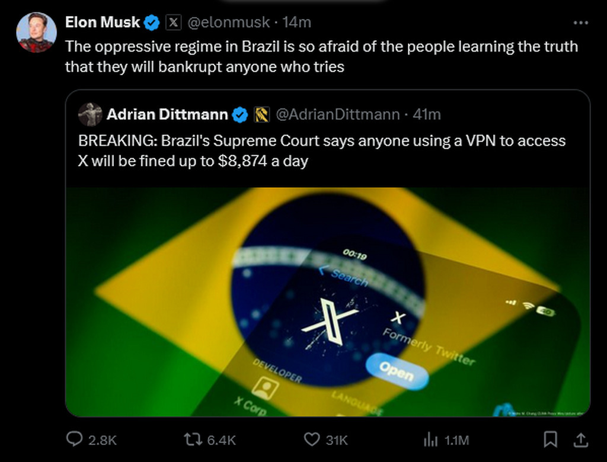
Task: Open view analytics bar chart icon
Action: tap(430, 439)
